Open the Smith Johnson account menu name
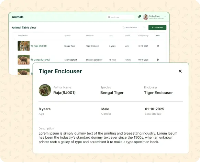 click(154, 16)
